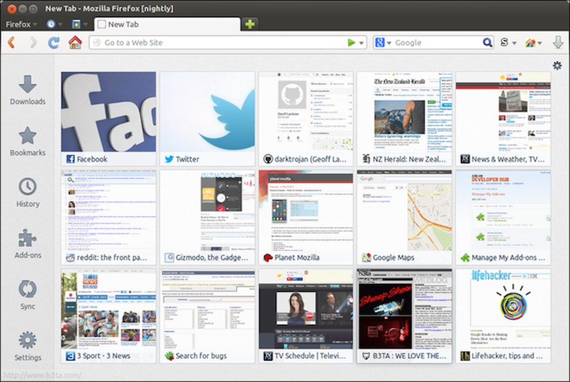Open the location bar history dropdown
Viewport: 570px width, 382px height.
coord(362,42)
